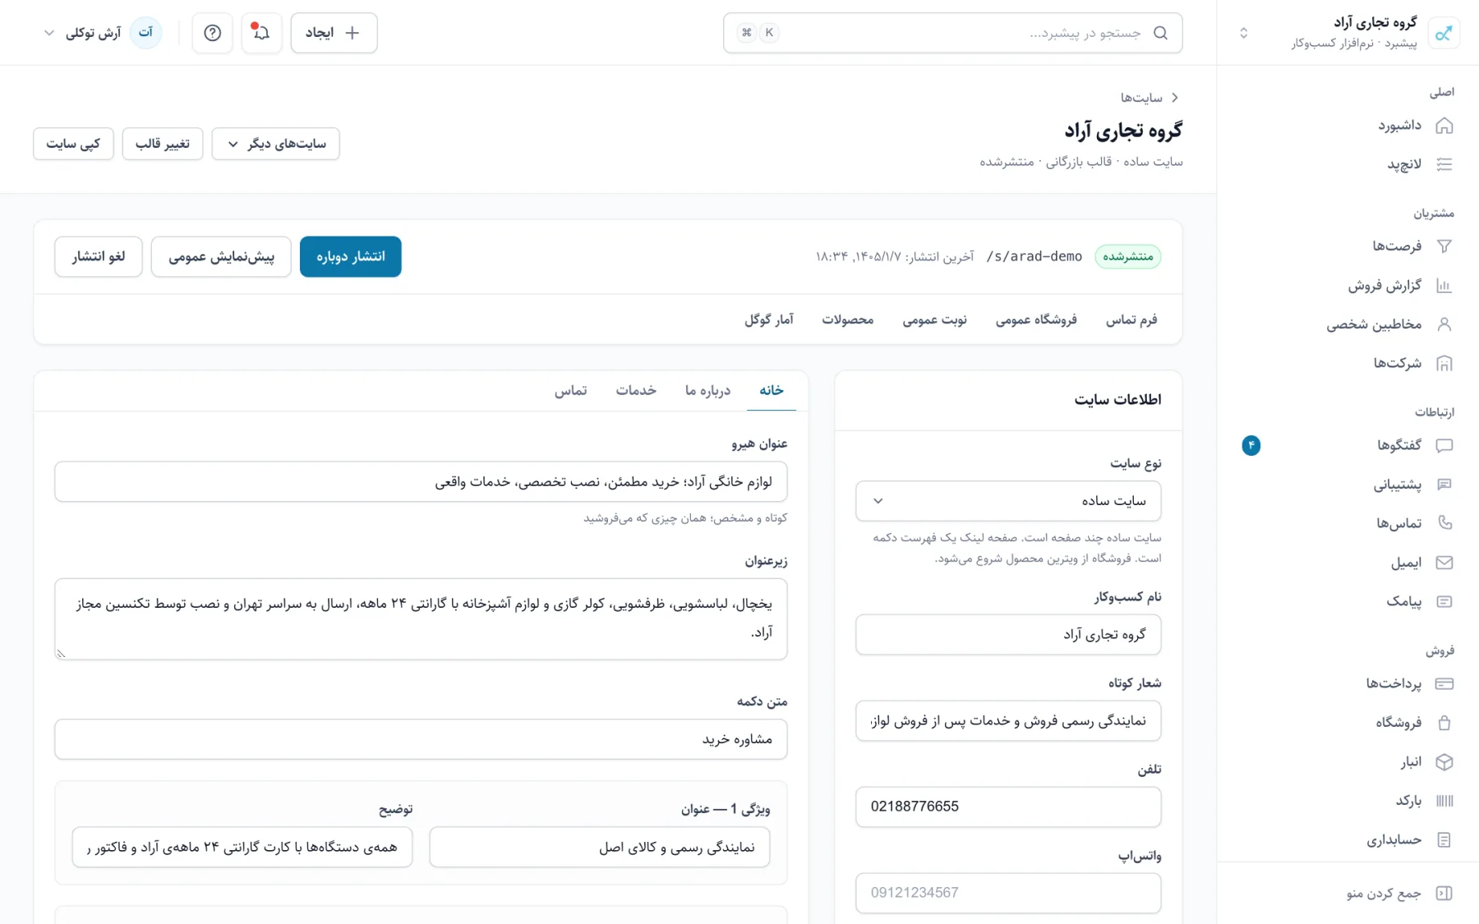Open help question-mark icon
Viewport: 1479px width, 924px height.
[212, 33]
